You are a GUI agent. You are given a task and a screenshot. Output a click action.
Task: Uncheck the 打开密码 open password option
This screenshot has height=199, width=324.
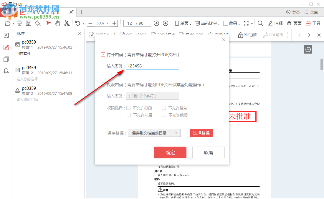click(x=104, y=54)
